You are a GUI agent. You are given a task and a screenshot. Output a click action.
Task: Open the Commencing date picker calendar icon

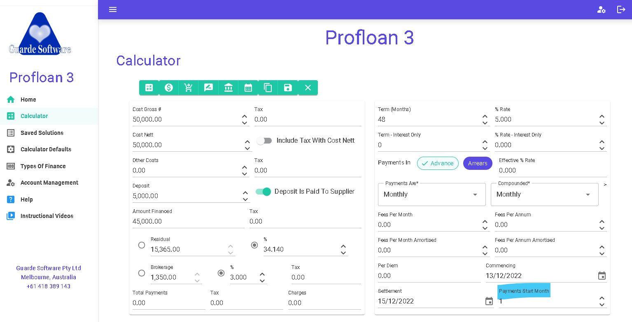pyautogui.click(x=602, y=276)
